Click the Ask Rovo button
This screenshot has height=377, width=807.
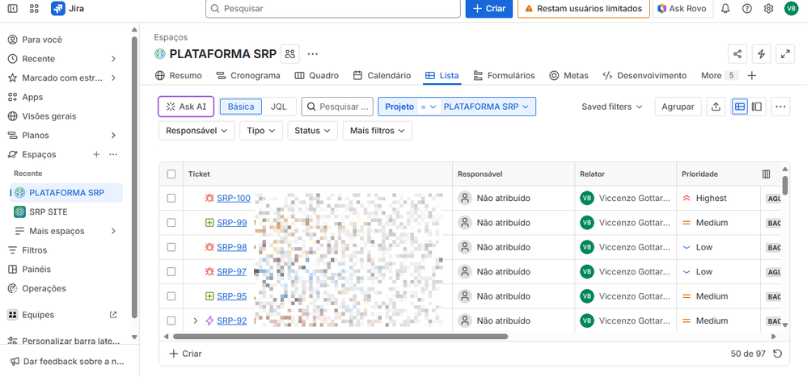(x=683, y=9)
